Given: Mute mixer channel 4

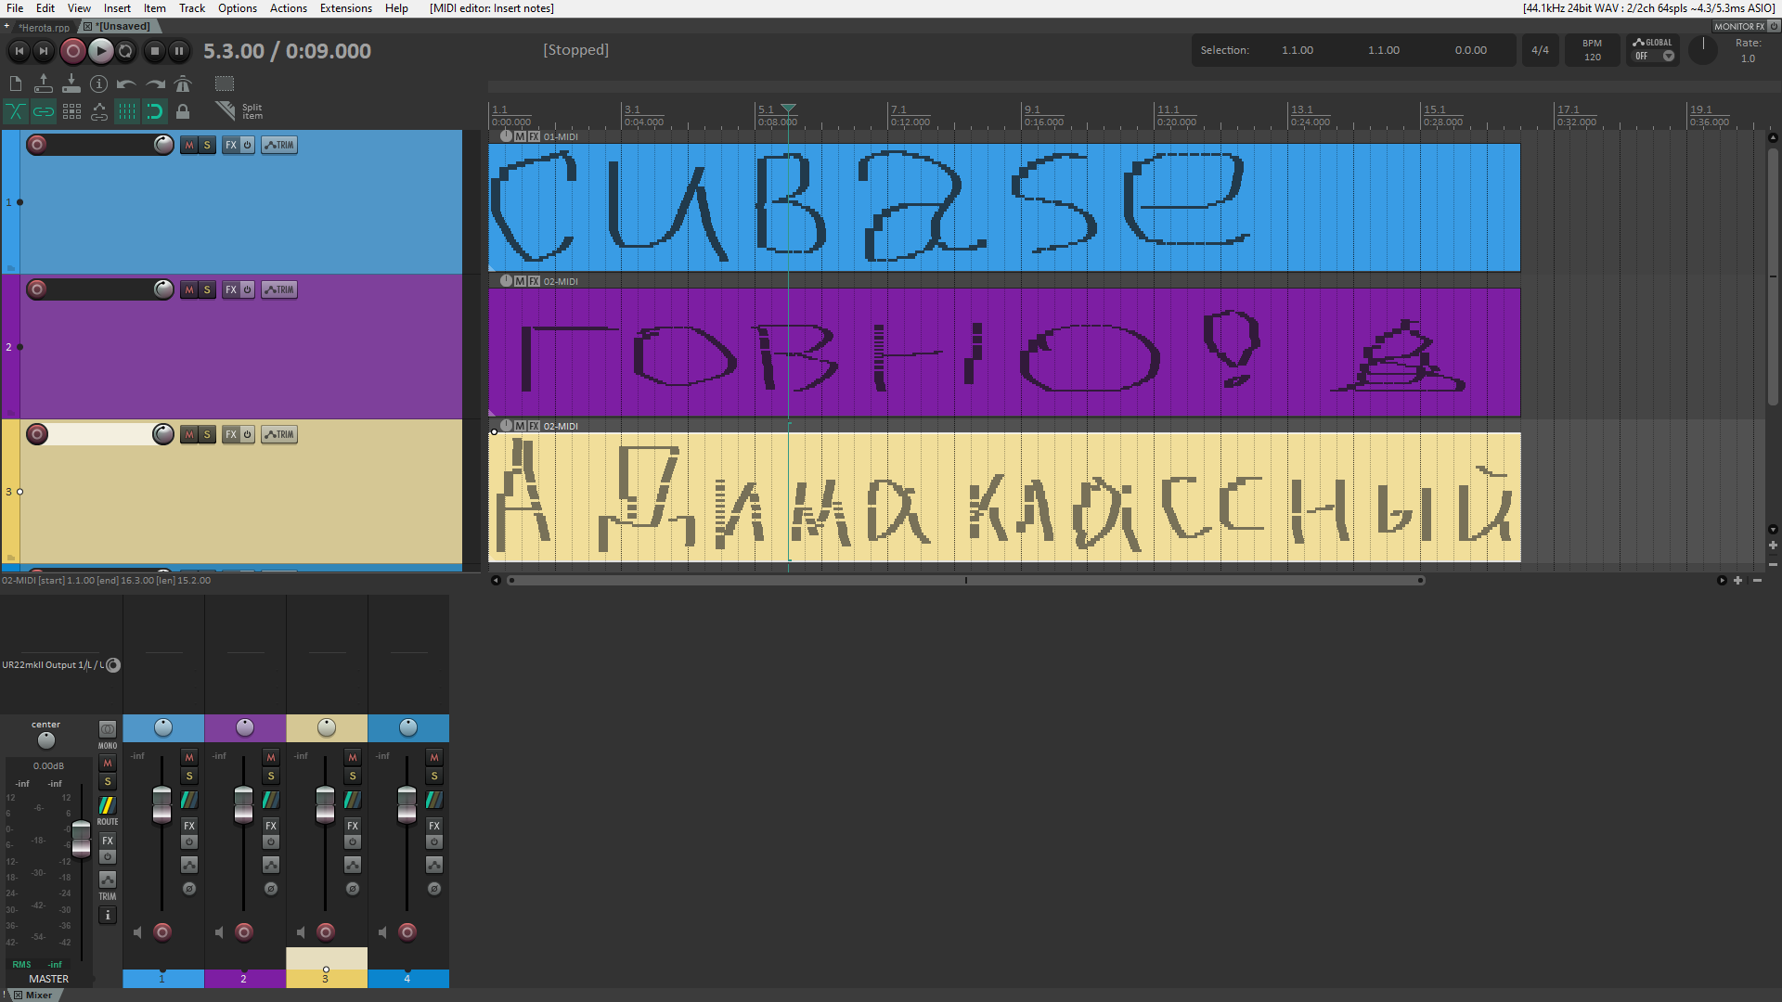Looking at the screenshot, I should tap(434, 757).
